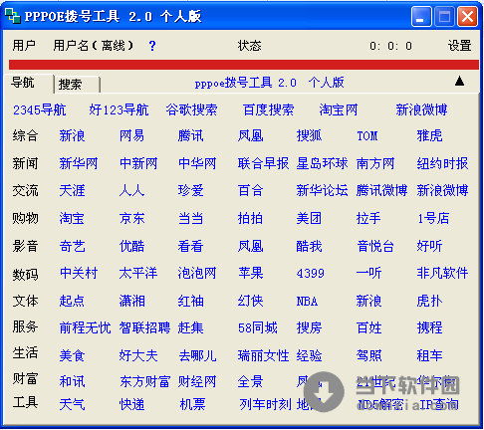Open the 谷歌搜索 link

tap(191, 109)
